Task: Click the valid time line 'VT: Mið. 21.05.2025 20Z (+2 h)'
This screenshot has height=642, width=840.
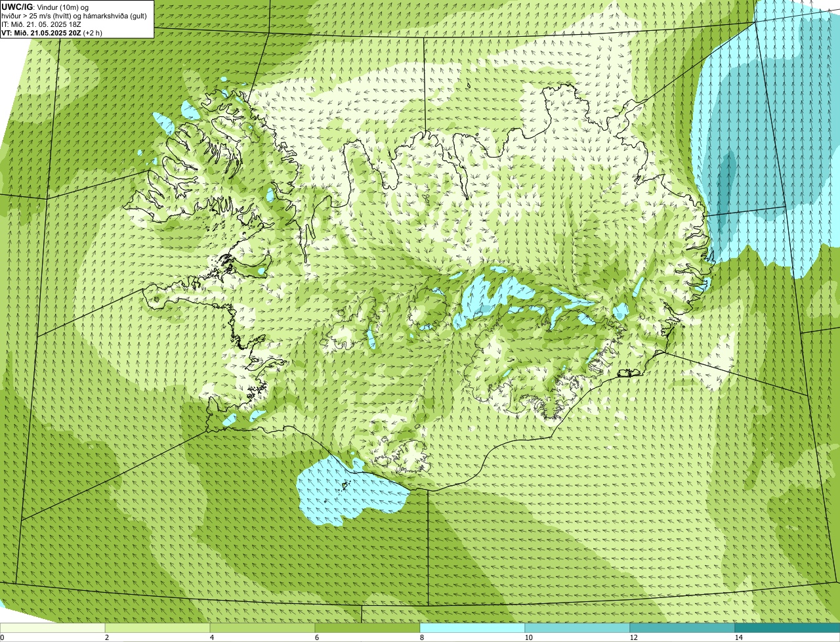Action: click(52, 32)
